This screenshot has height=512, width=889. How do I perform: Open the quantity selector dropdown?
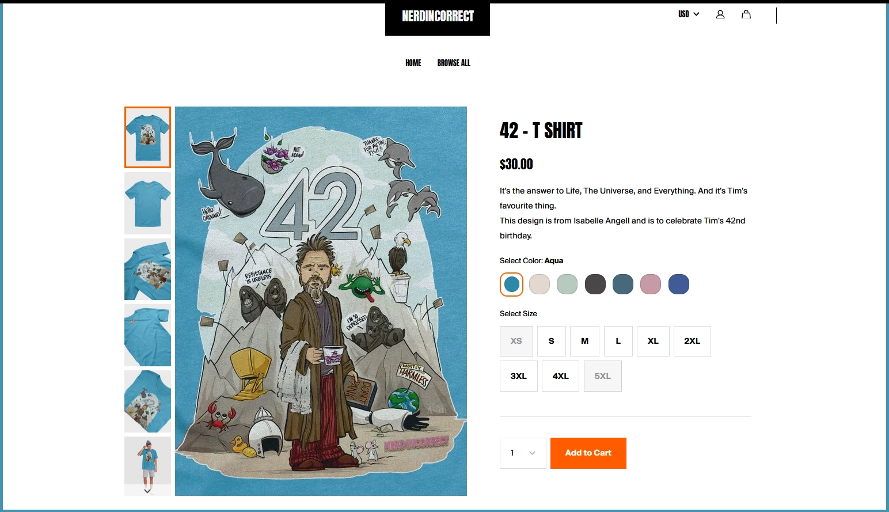coord(522,453)
